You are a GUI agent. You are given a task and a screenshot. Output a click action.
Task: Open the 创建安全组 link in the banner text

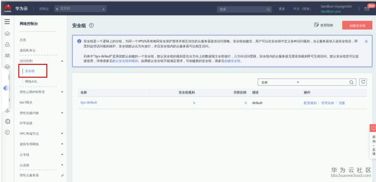click(233, 61)
